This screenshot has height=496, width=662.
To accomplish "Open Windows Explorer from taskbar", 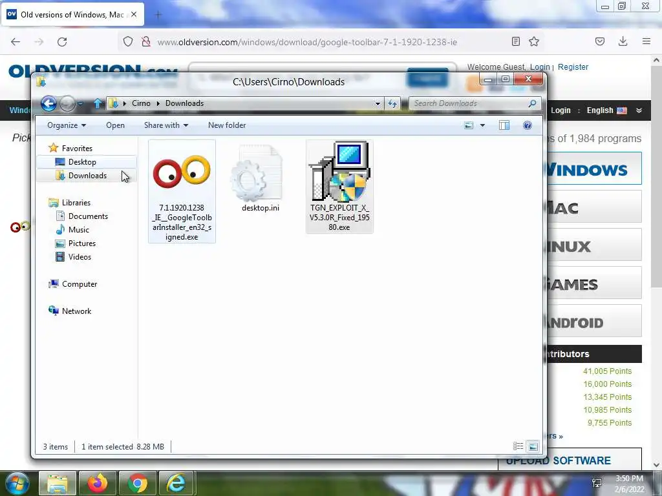I will point(58,483).
